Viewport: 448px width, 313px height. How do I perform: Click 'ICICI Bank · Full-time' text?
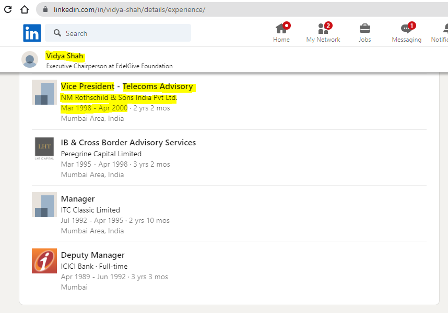coord(95,266)
